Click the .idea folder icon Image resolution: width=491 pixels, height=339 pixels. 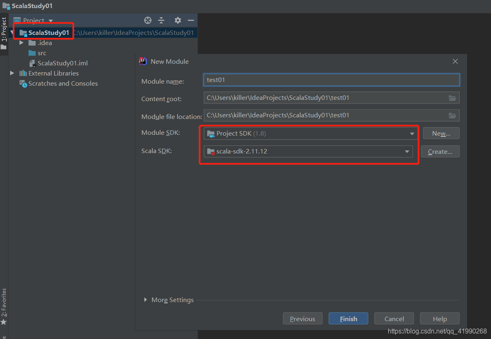[x=32, y=43]
